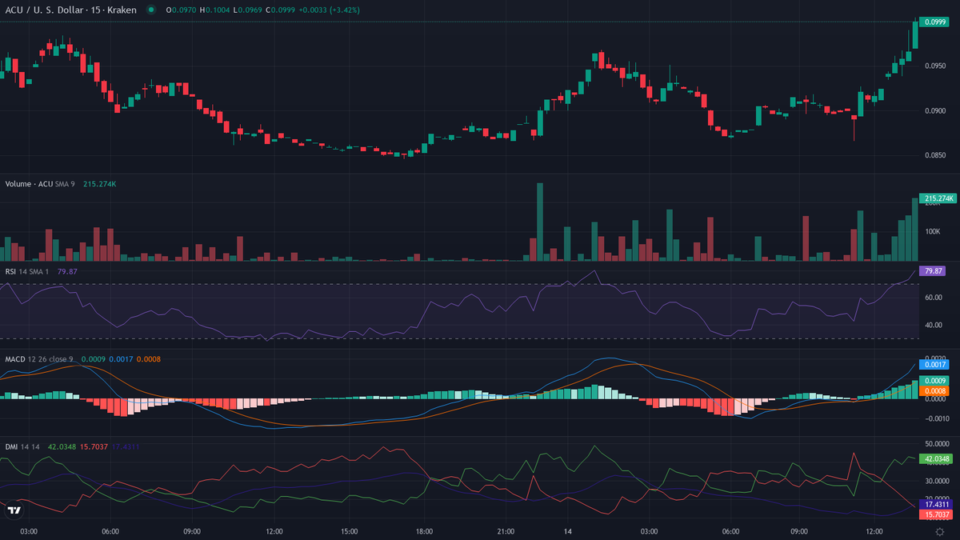Image resolution: width=960 pixels, height=540 pixels.
Task: Click 30.0000 on the DMI axis
Action: tap(937, 482)
